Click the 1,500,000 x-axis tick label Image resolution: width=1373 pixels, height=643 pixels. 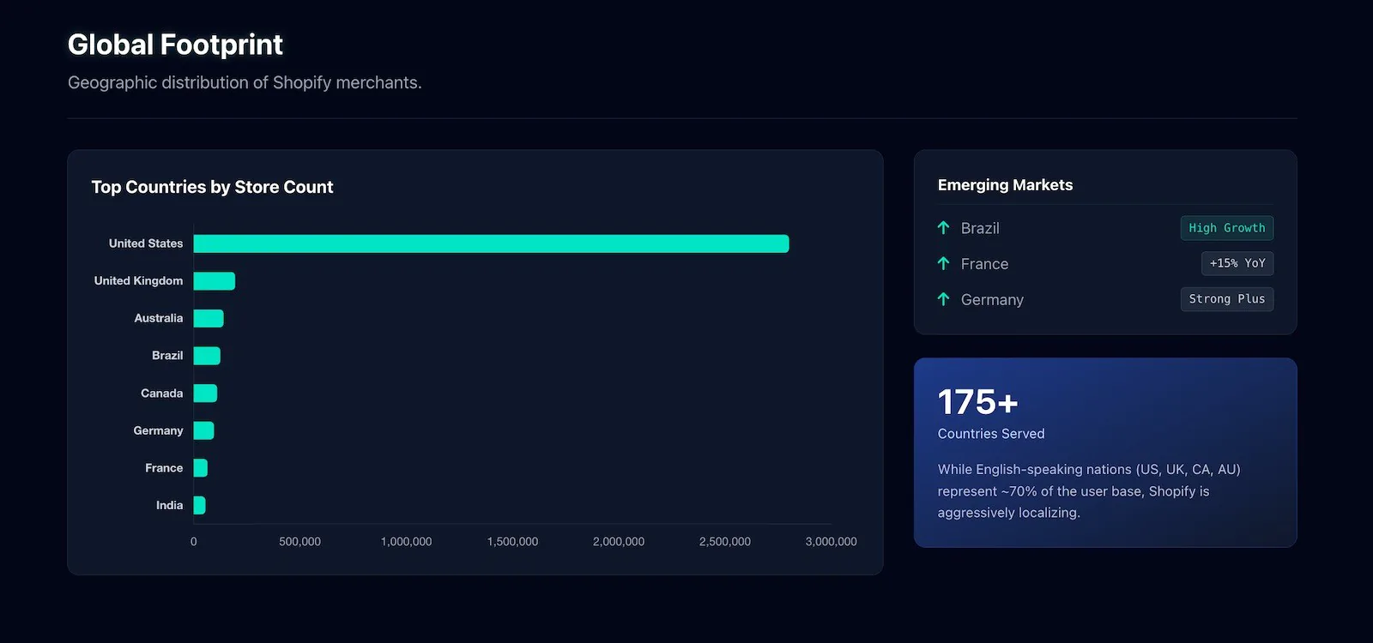point(512,542)
